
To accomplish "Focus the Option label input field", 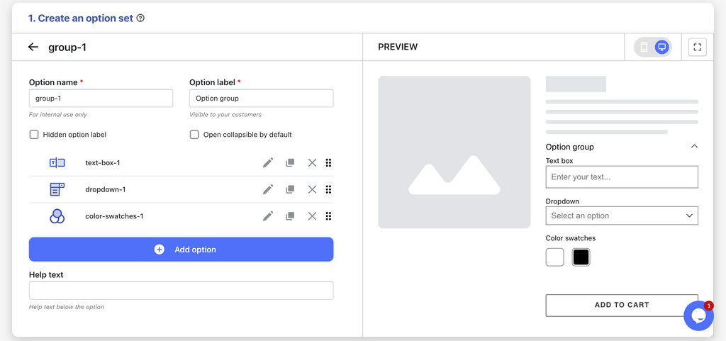I will point(261,99).
